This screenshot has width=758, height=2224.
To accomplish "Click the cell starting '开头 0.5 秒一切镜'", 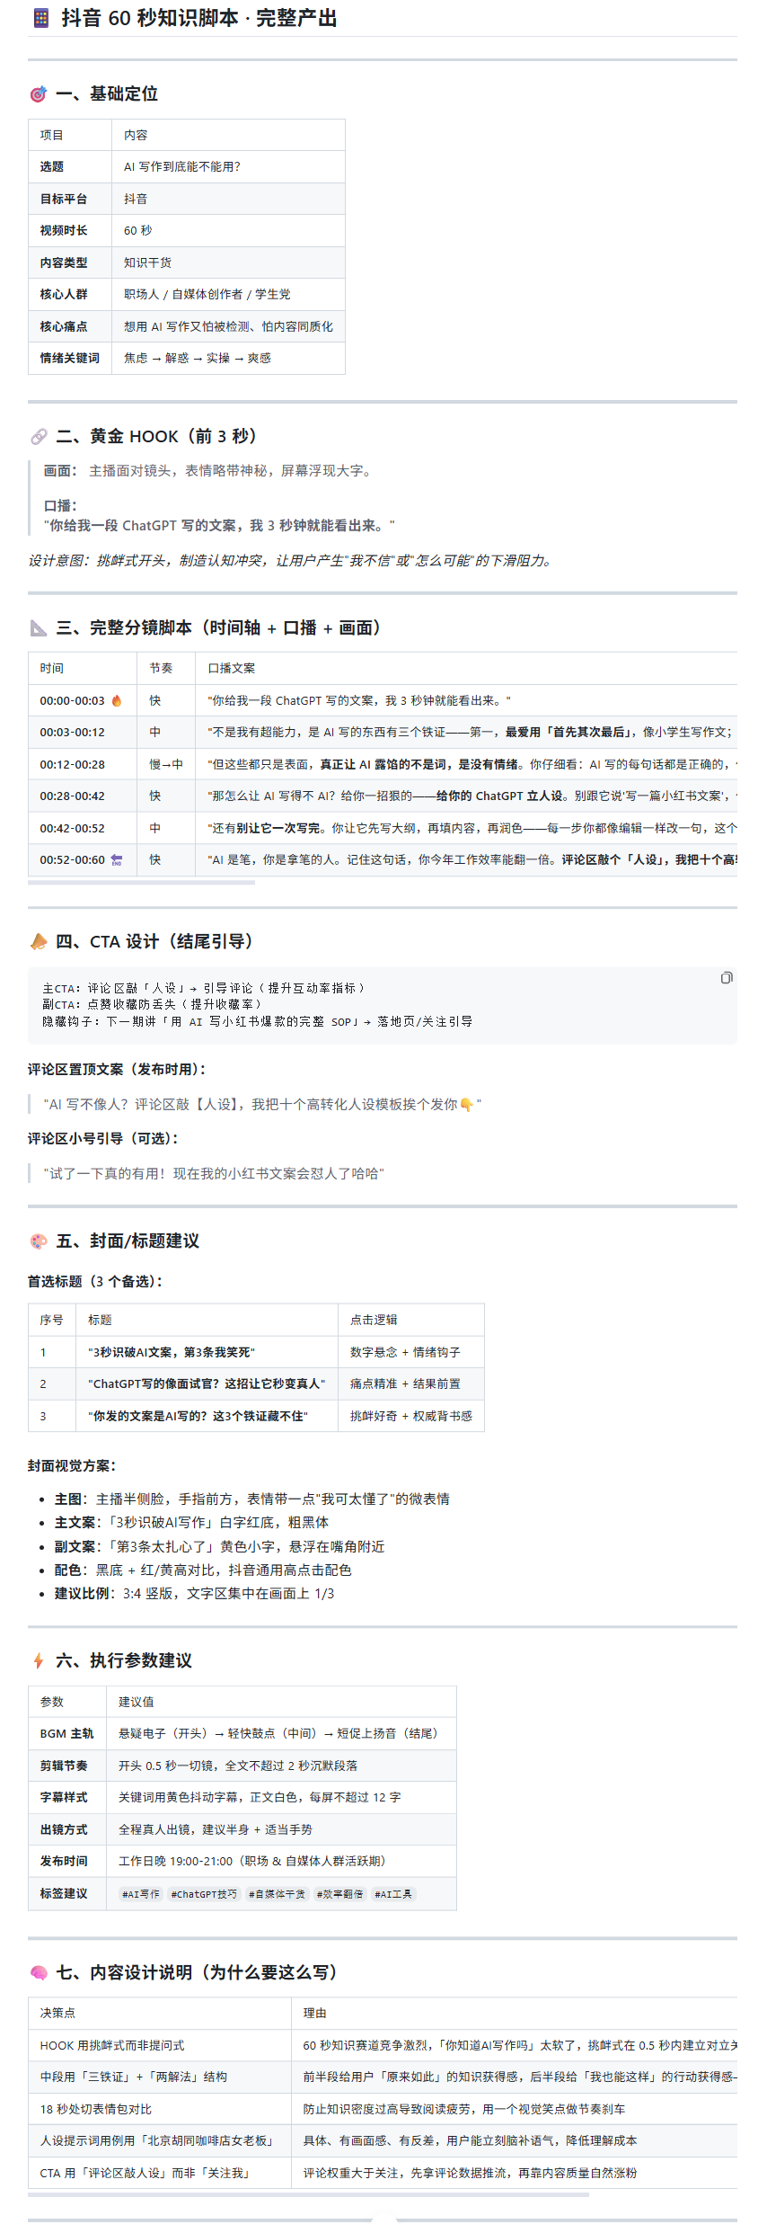I will [x=281, y=1766].
